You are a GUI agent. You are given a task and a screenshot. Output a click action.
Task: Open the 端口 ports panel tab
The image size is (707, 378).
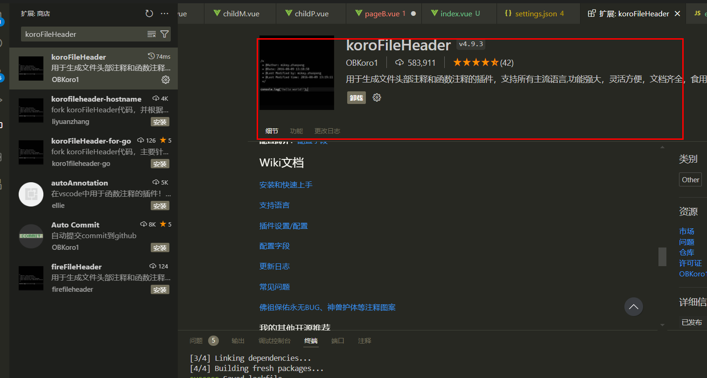tap(337, 341)
